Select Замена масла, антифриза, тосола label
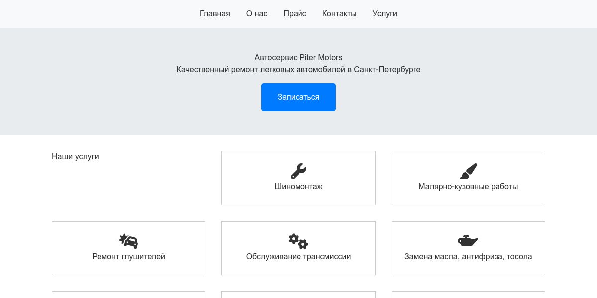This screenshot has width=597, height=298. click(x=468, y=257)
